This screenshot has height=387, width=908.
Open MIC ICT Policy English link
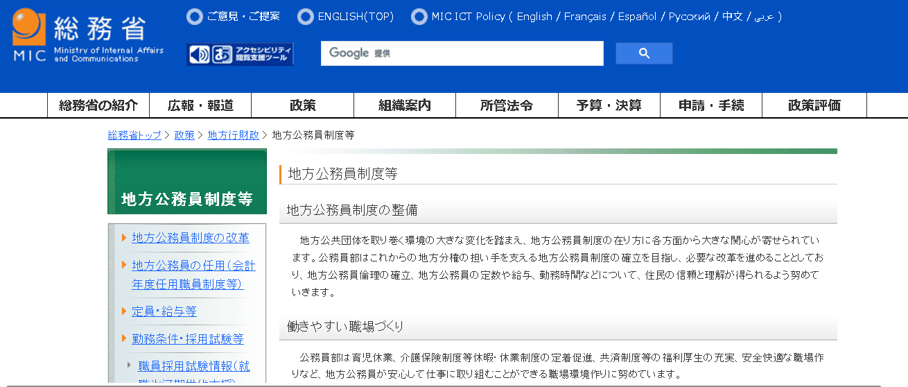coord(534,17)
